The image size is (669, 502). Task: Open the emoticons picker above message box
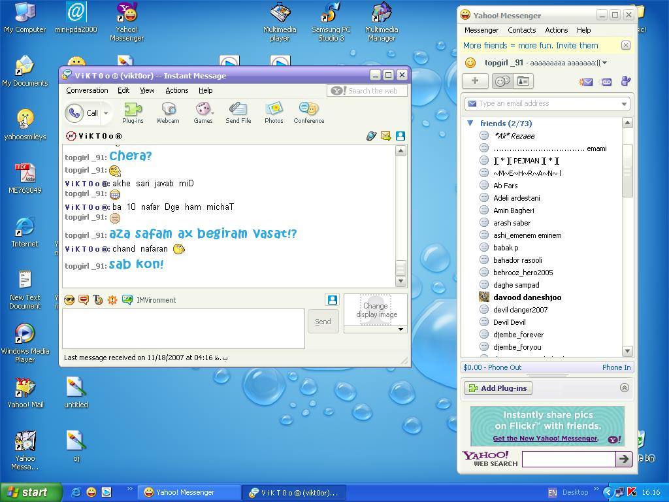coord(69,300)
